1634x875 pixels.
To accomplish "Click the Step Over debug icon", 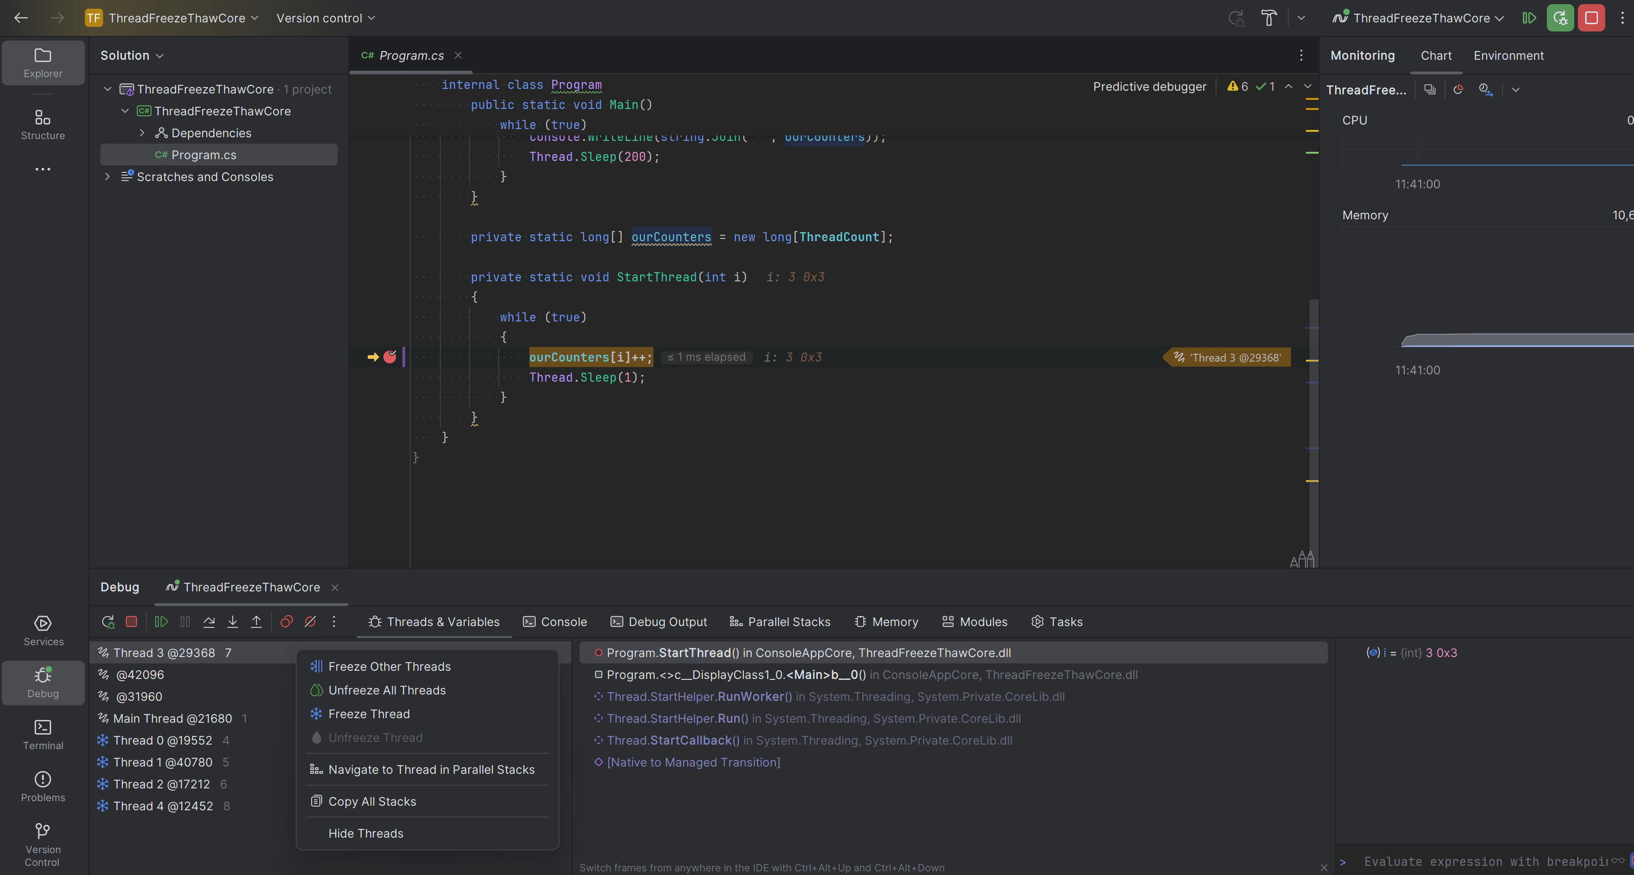I will 209,621.
